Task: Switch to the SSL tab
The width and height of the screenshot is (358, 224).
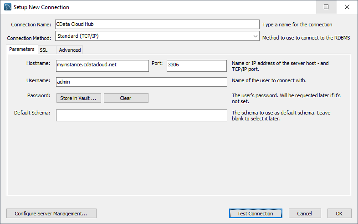Action: tap(44, 50)
